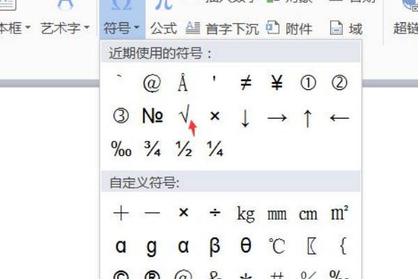Insert the cm unit symbol
This screenshot has width=418, height=279.
coord(308,215)
